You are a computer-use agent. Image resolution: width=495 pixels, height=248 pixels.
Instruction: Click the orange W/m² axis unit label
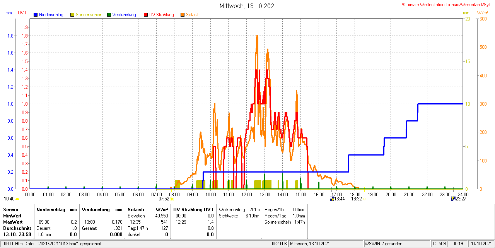pyautogui.click(x=483, y=13)
